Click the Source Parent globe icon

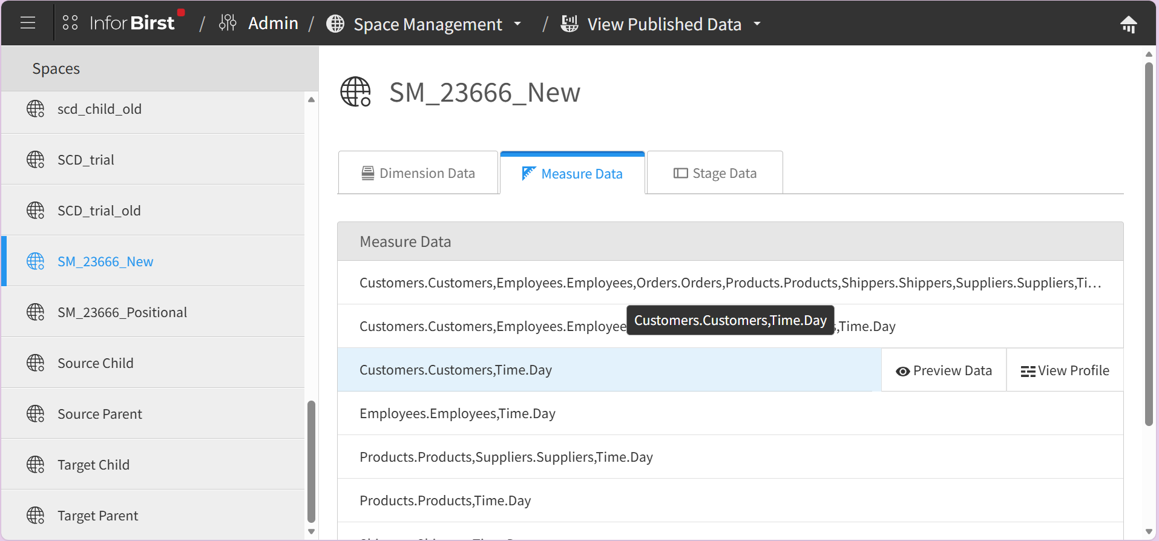point(36,414)
